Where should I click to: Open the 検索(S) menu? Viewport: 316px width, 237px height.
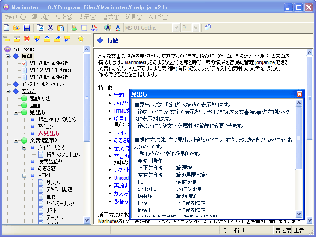pyautogui.click(x=64, y=17)
